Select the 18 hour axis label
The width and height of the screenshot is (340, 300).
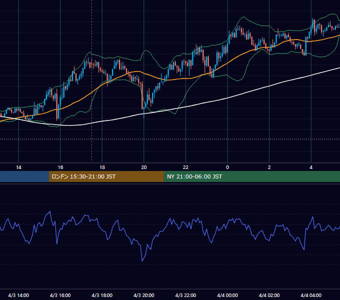pos(102,167)
